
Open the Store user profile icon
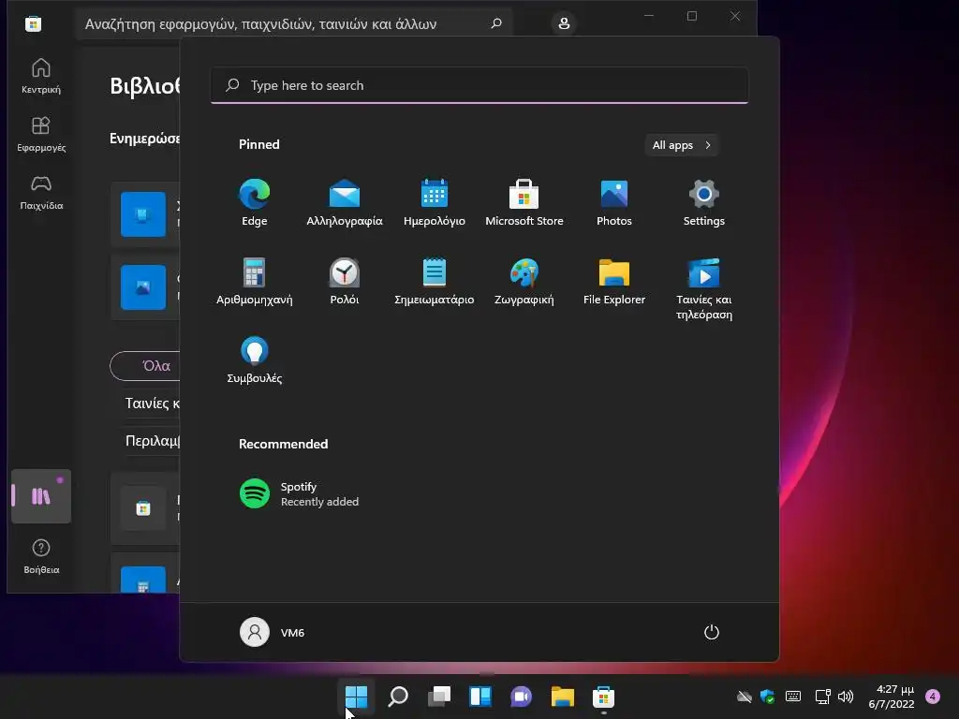[564, 23]
